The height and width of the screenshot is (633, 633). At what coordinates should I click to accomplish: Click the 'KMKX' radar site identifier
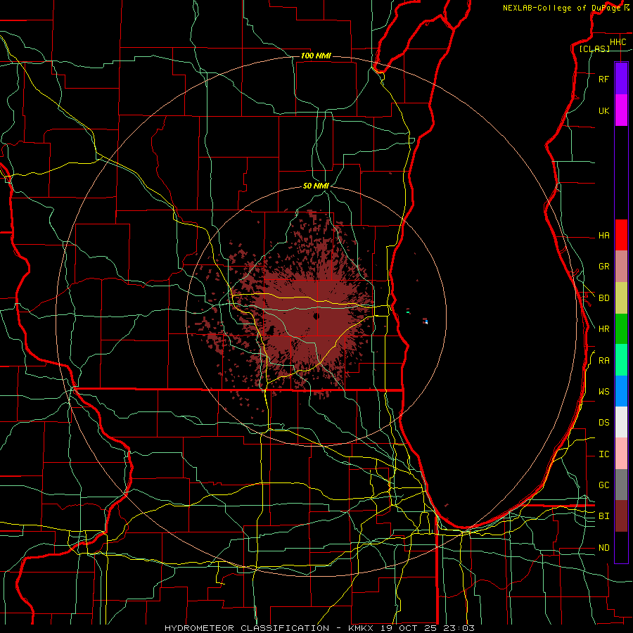click(361, 628)
